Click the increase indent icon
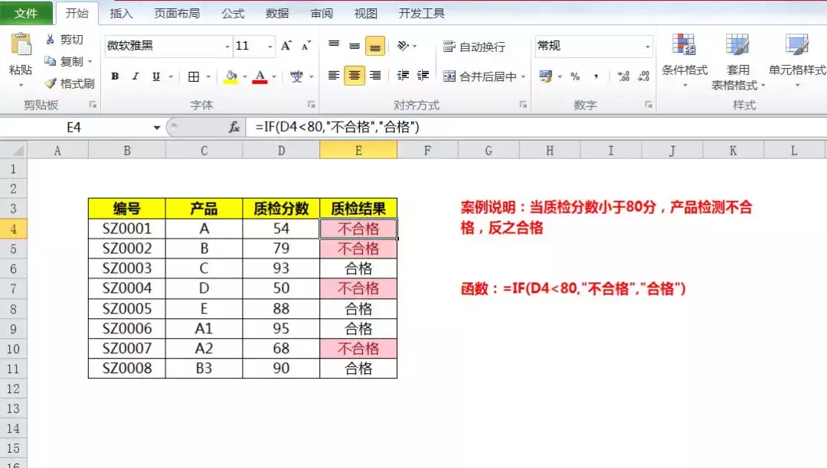The image size is (827, 468). tap(423, 76)
